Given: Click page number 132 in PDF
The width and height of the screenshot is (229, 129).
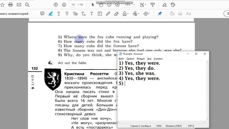Looking at the screenshot, I should click(x=35, y=68).
